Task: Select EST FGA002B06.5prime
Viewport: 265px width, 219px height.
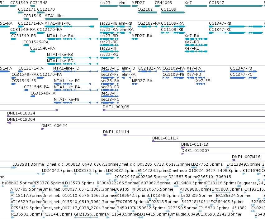Action: click(x=132, y=180)
